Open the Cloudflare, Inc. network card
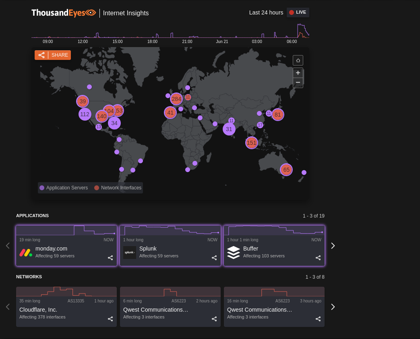This screenshot has height=339, width=420. click(x=66, y=306)
